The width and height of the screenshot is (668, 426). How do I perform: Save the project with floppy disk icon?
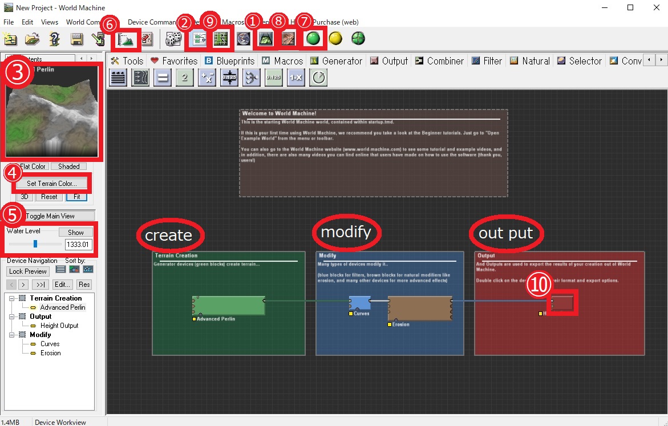pyautogui.click(x=77, y=39)
